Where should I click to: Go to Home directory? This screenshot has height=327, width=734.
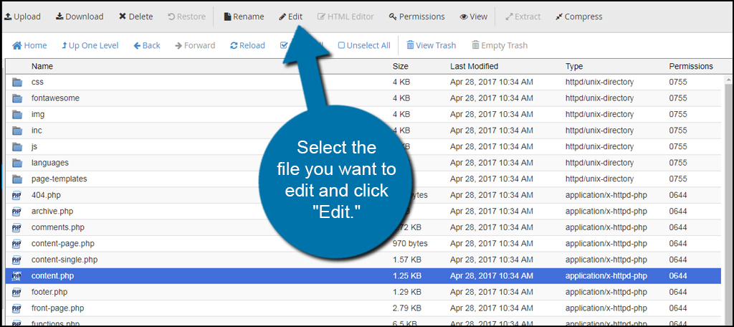click(29, 45)
